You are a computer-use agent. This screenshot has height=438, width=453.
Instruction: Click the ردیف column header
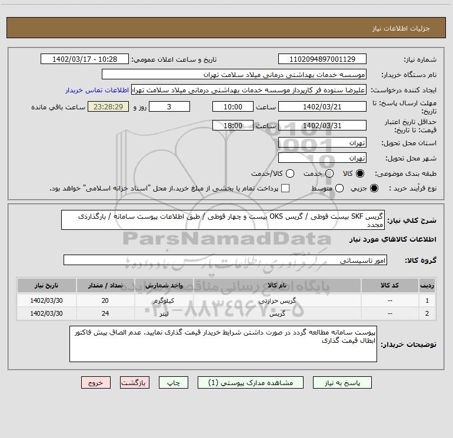427,285
